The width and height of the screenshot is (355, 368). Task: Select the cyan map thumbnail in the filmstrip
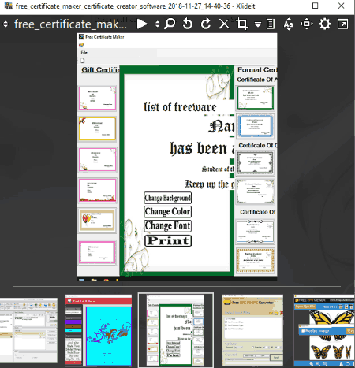tap(99, 330)
